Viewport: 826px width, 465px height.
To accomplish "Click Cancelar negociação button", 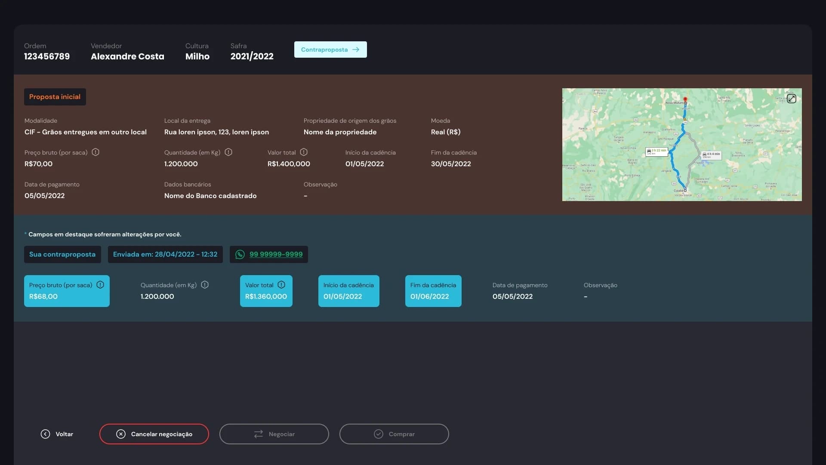I will point(154,434).
